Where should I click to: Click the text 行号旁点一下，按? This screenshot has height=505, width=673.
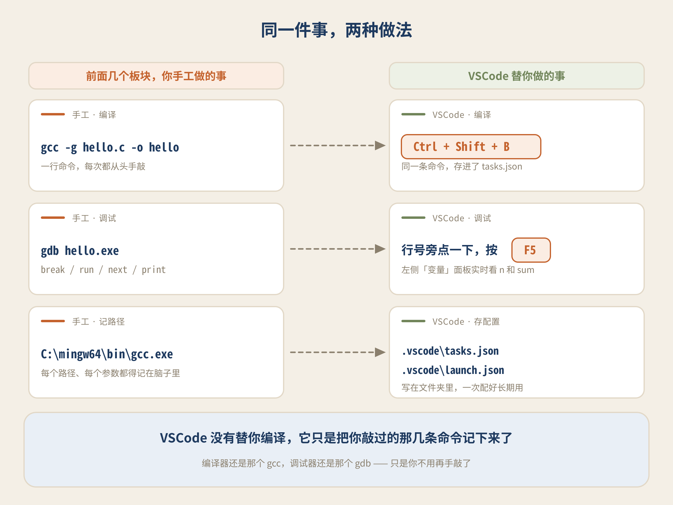449,250
